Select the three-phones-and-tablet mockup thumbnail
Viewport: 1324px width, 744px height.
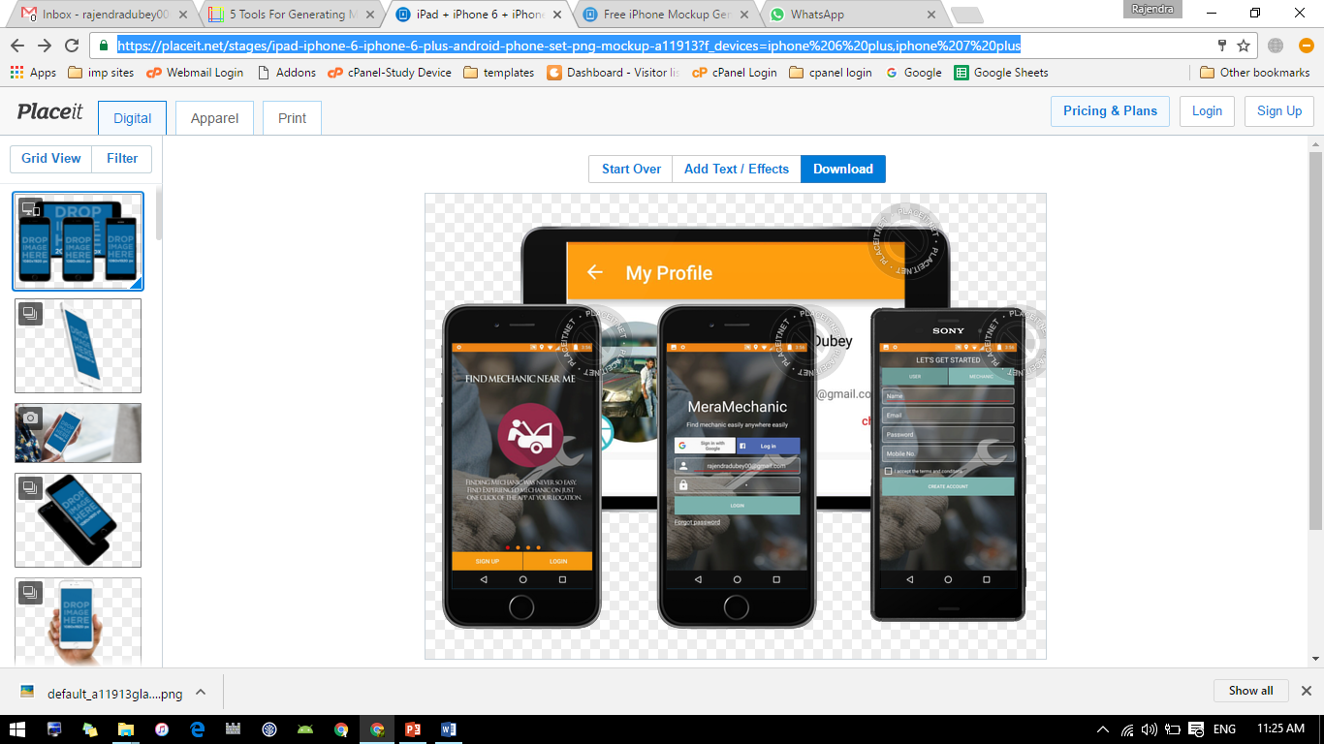[x=78, y=241]
